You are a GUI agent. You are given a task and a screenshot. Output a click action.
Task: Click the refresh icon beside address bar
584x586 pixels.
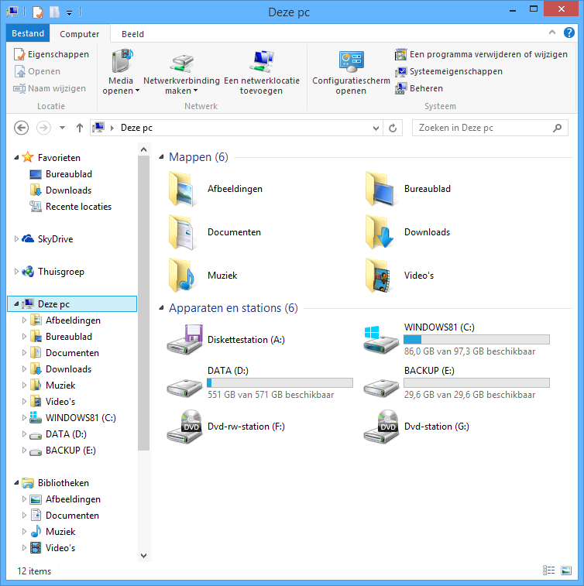click(393, 128)
